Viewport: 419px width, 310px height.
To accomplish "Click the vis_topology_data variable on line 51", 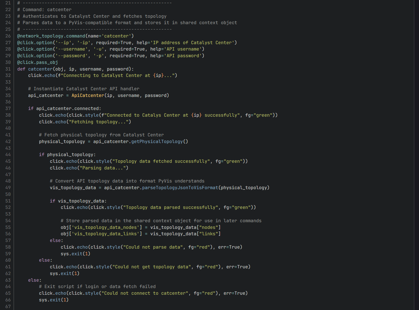I will tap(82, 201).
